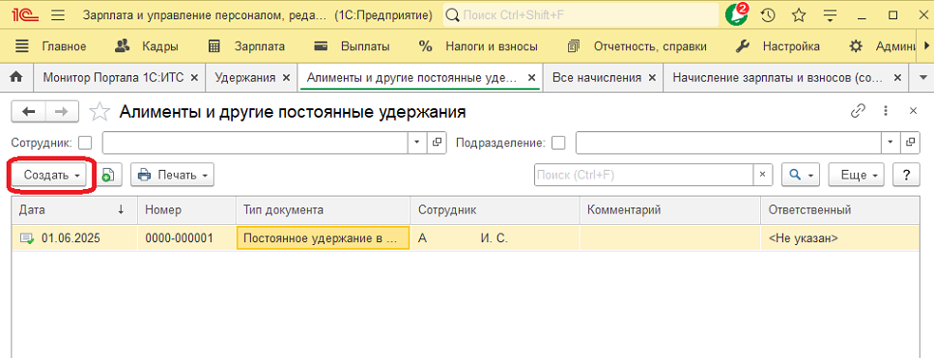Viewport: 934px width, 358px height.
Task: Sort by the Номер column header
Action: coord(186,210)
